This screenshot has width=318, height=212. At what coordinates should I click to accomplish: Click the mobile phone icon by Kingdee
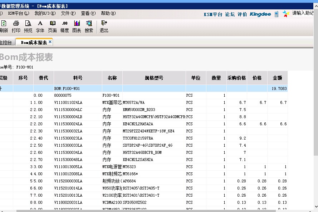point(276,14)
